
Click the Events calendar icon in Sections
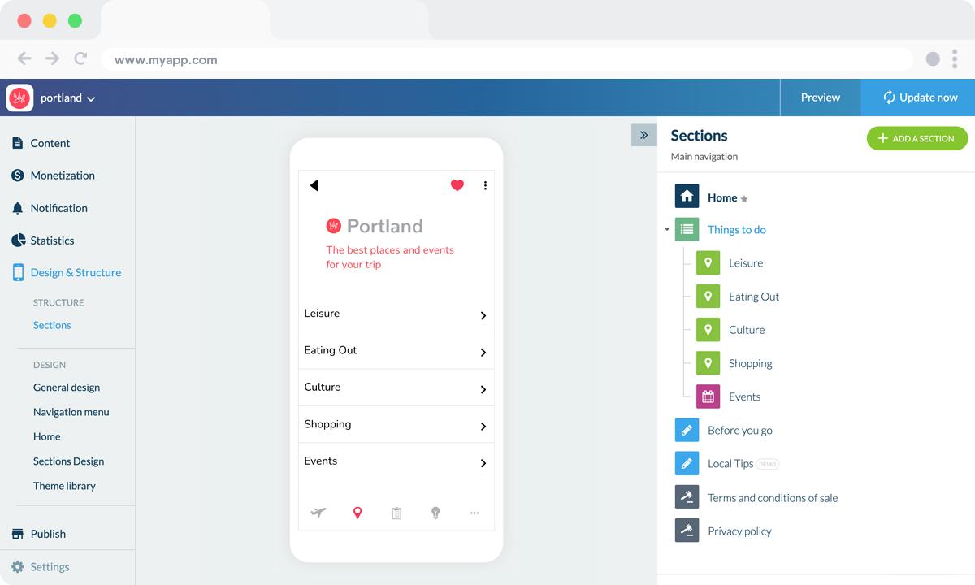(708, 396)
